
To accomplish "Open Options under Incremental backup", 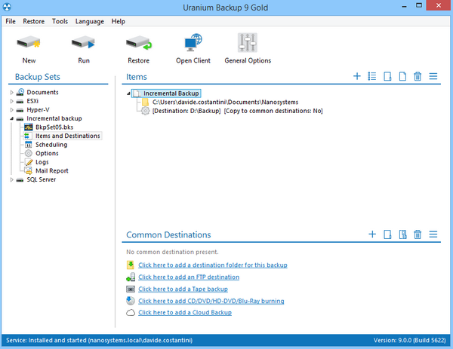I will (47, 154).
